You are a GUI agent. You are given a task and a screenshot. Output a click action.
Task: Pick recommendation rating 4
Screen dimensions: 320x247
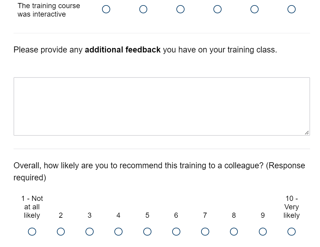point(118,232)
